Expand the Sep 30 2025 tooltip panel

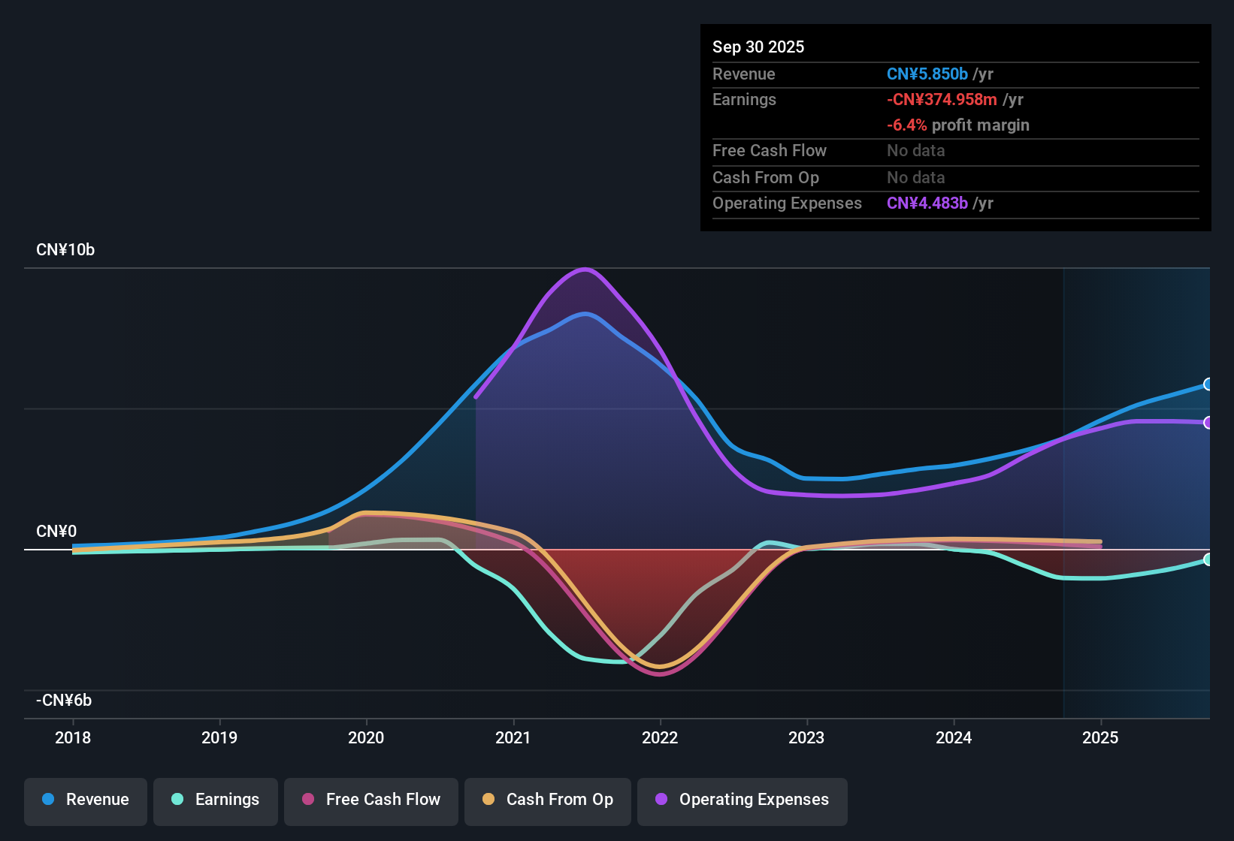point(758,47)
